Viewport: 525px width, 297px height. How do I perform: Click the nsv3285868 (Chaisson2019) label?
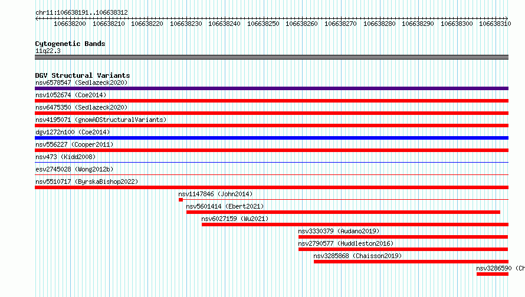357,256
